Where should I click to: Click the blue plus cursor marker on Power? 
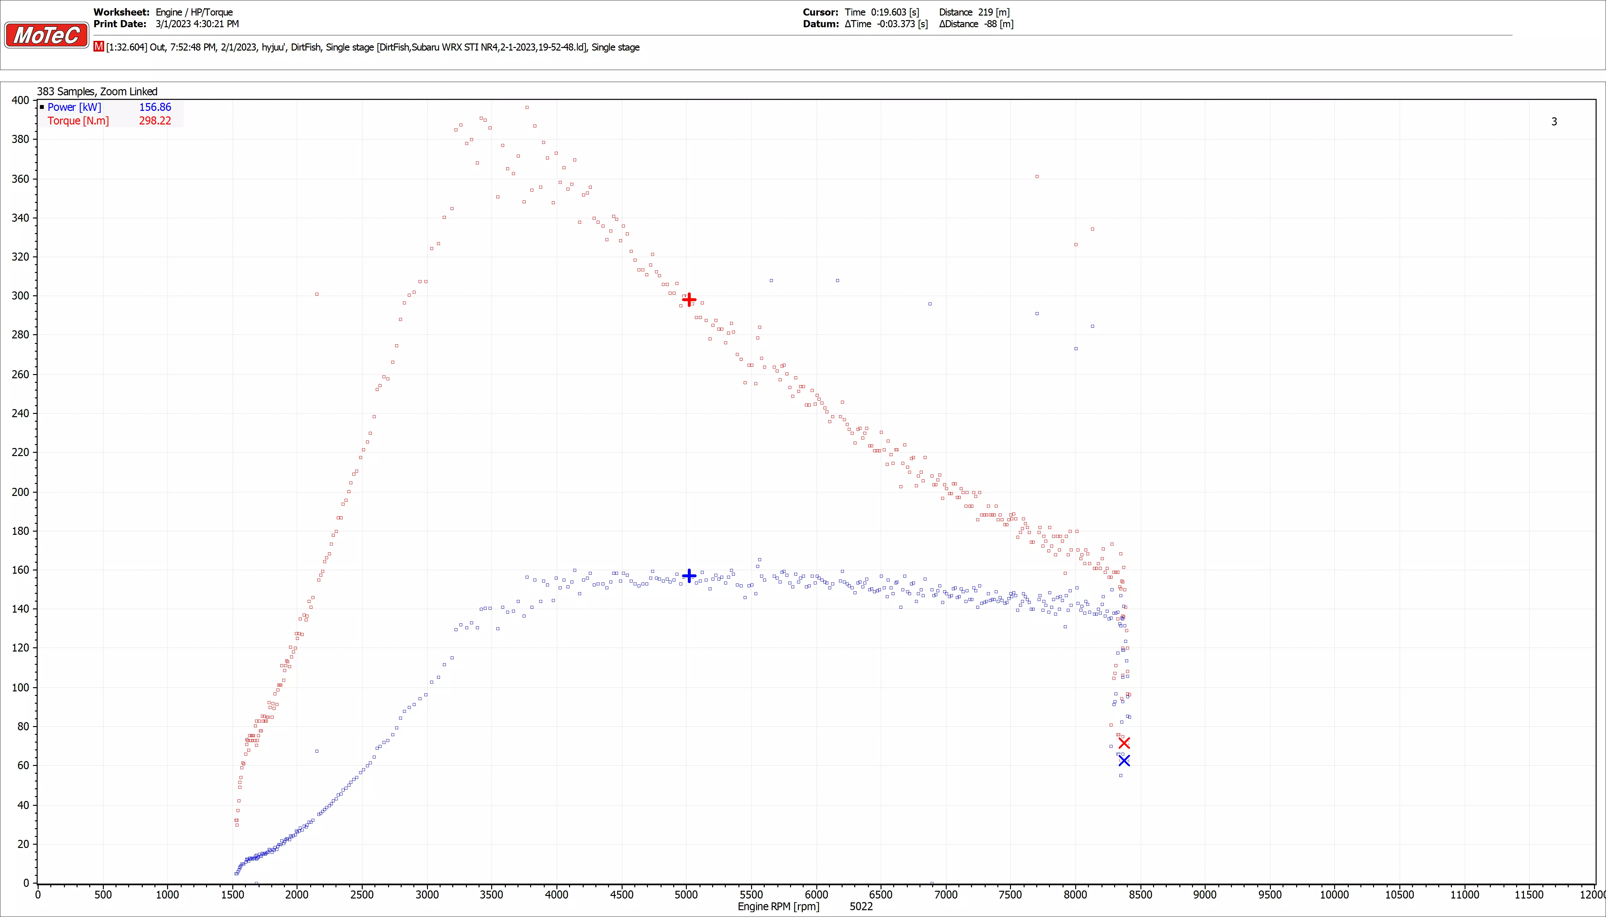pyautogui.click(x=689, y=575)
